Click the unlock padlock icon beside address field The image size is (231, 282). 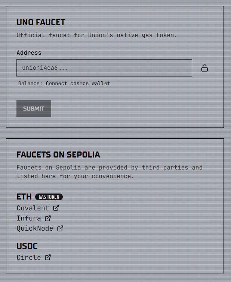pyautogui.click(x=204, y=68)
